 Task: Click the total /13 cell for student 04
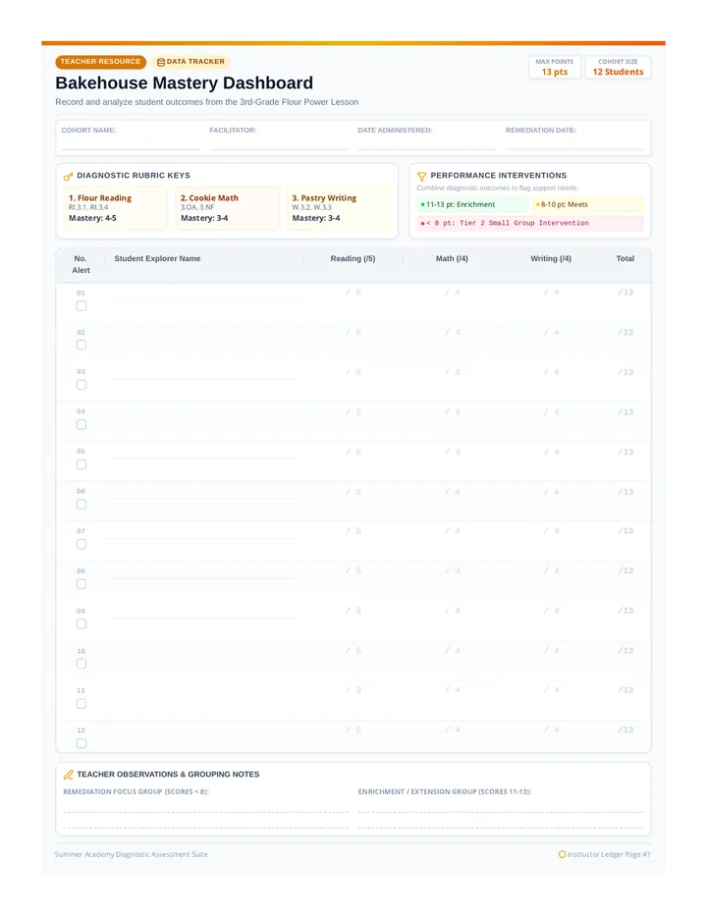[625, 412]
